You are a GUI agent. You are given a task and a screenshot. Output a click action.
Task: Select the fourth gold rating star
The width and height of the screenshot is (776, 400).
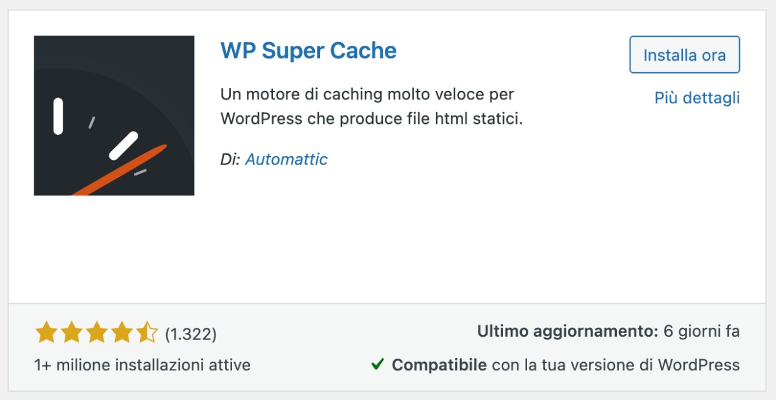click(123, 332)
